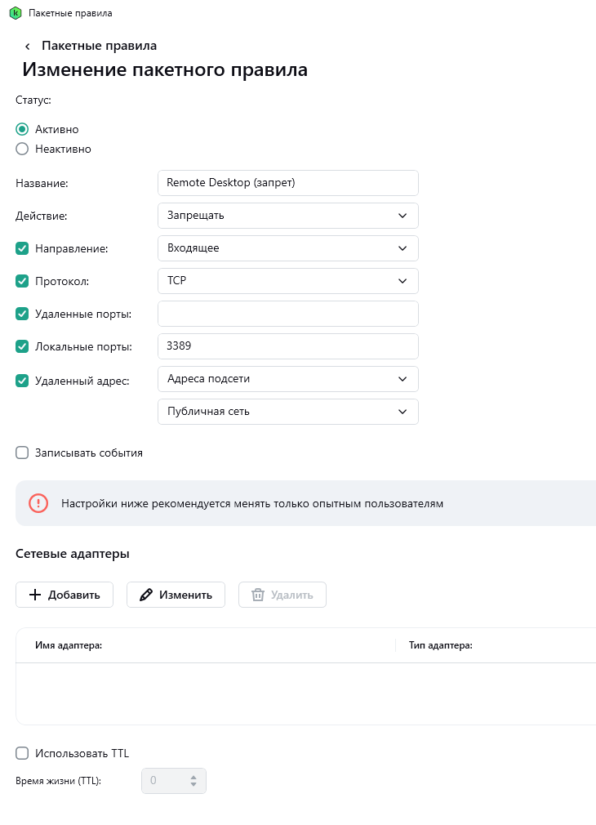The image size is (596, 825).
Task: Click the trash icon on Удалить button
Action: point(258,595)
